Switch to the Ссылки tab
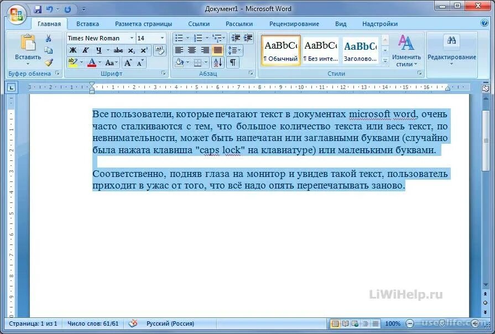 point(199,24)
